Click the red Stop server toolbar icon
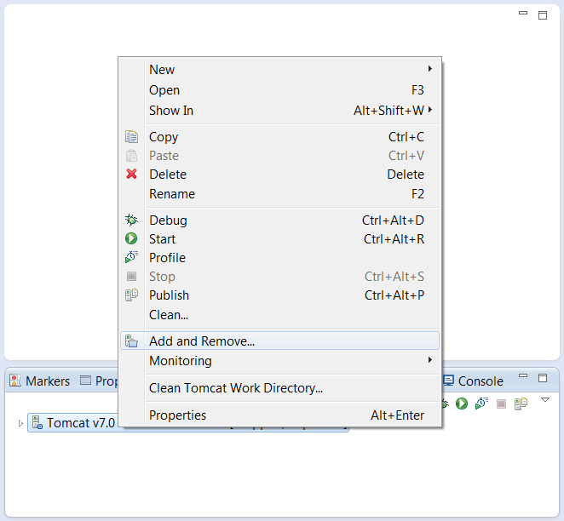 (x=501, y=404)
